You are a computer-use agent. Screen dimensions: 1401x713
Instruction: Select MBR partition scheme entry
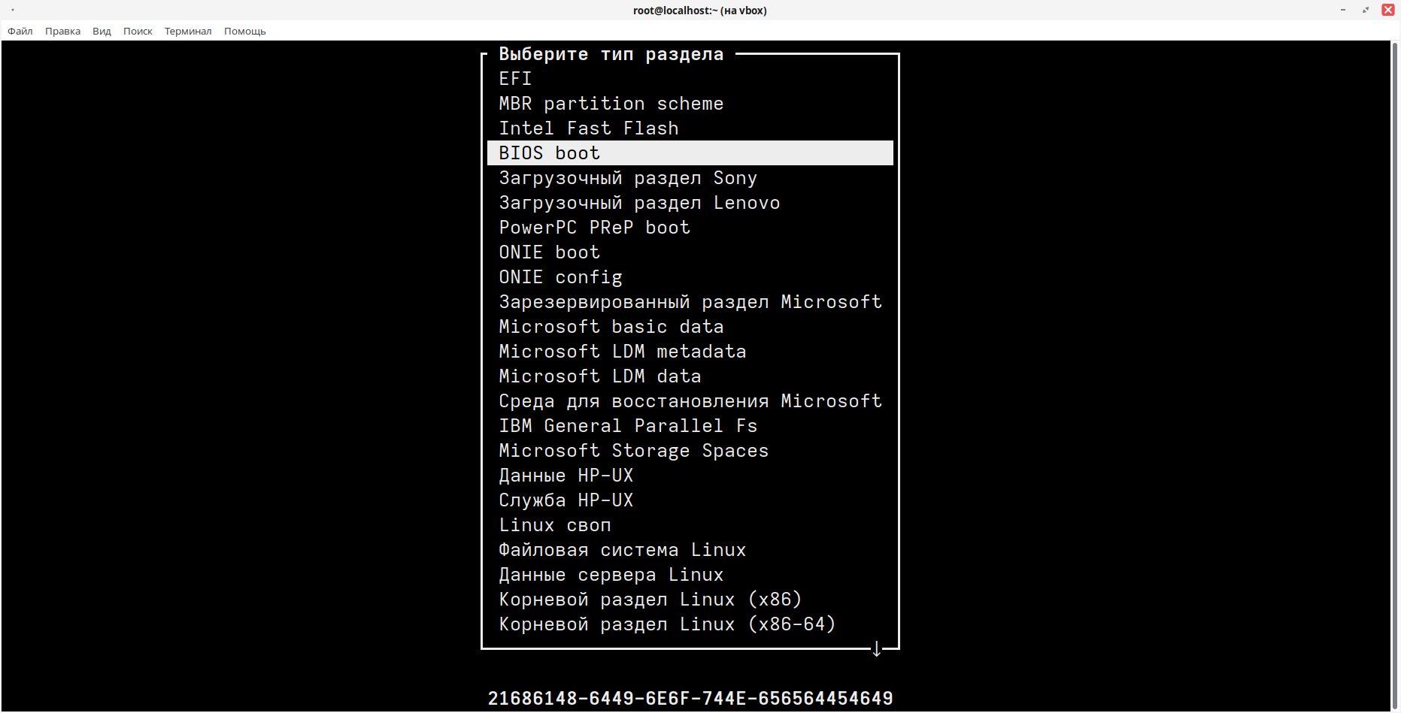(690, 104)
